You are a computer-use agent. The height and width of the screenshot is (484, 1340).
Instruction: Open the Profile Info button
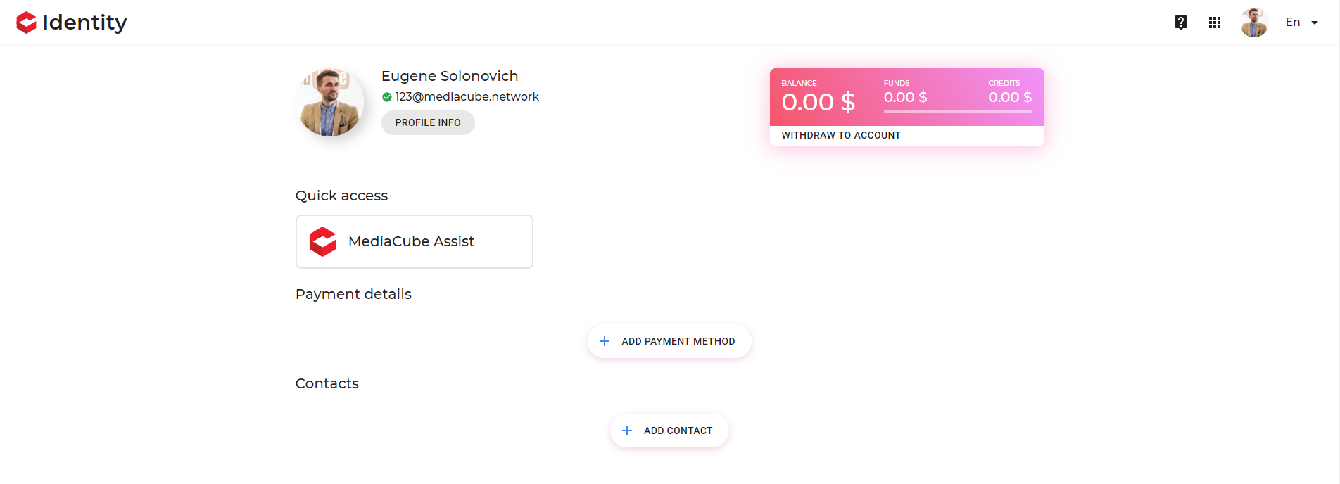click(x=428, y=122)
